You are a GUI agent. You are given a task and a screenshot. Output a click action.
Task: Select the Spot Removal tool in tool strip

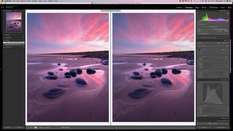(x=202, y=37)
